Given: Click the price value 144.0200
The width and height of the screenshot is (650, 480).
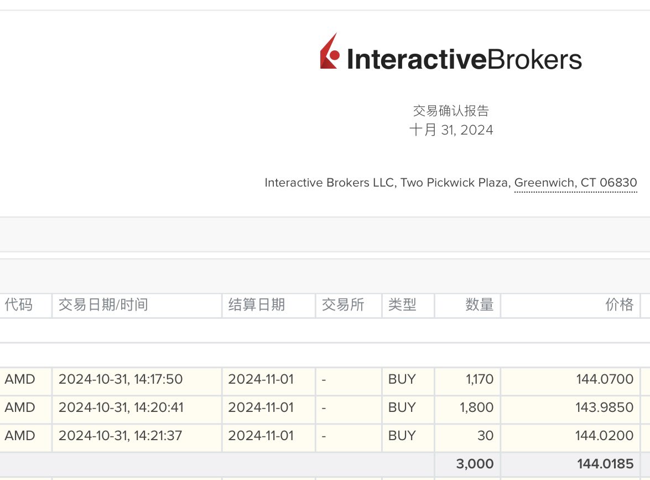Looking at the screenshot, I should [605, 436].
